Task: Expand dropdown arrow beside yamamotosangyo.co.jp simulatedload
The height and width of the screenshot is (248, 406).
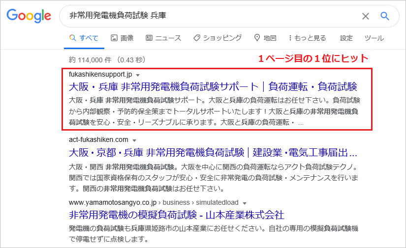Action: tap(245, 203)
